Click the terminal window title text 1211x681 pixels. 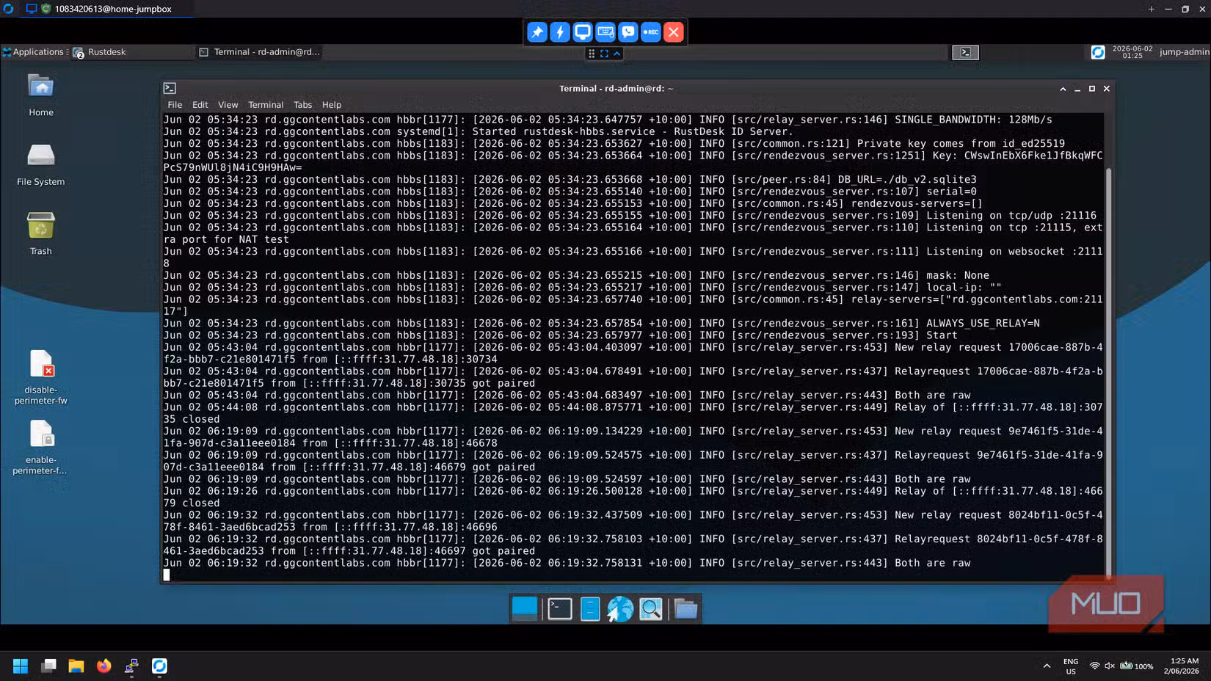click(x=616, y=89)
